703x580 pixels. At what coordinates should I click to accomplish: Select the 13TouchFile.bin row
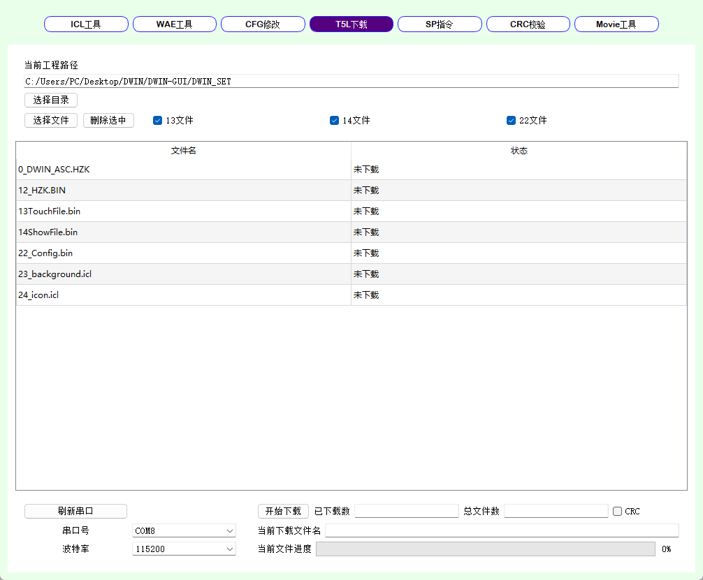click(183, 211)
